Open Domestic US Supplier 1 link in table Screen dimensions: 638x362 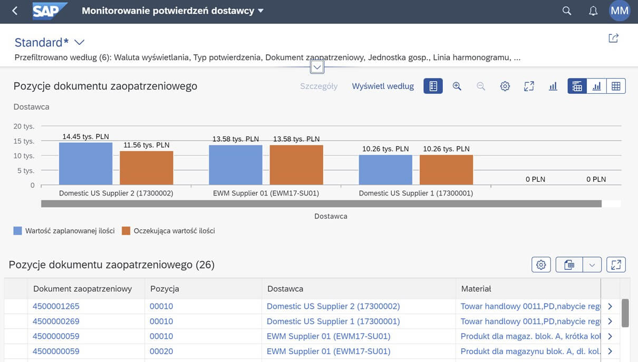(333, 321)
